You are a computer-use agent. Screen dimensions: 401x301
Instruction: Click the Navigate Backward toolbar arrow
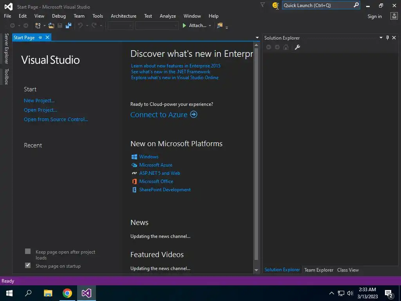[x=12, y=25]
